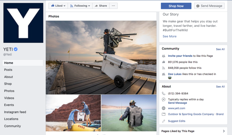Click Invite your friends link
This screenshot has width=232, height=135.
point(180,56)
